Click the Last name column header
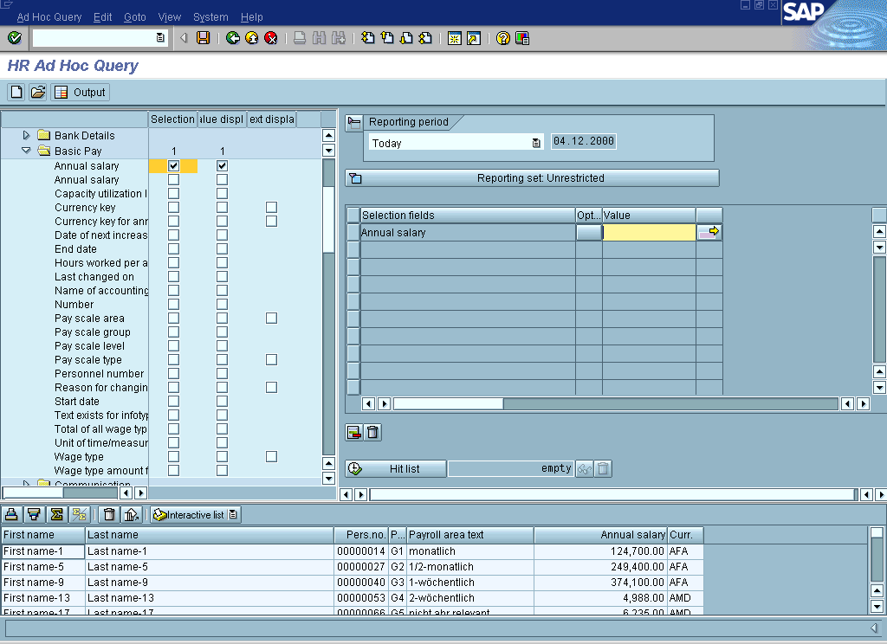 click(x=210, y=535)
